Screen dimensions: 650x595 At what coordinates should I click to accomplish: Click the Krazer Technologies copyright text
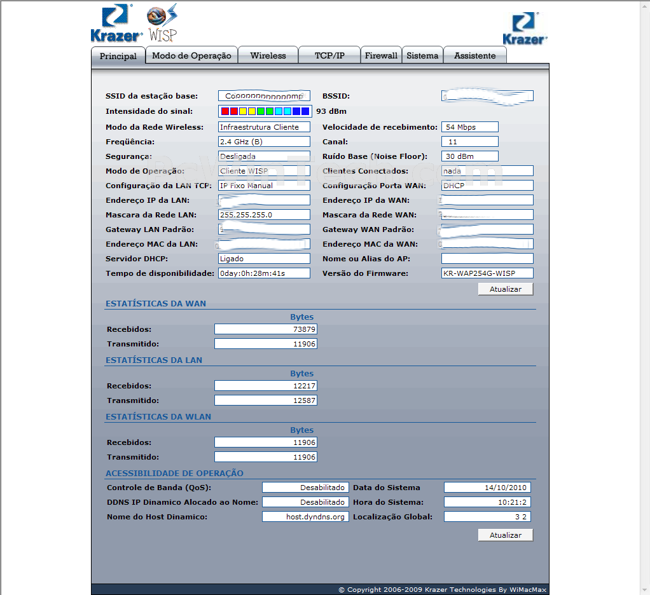coord(443,589)
